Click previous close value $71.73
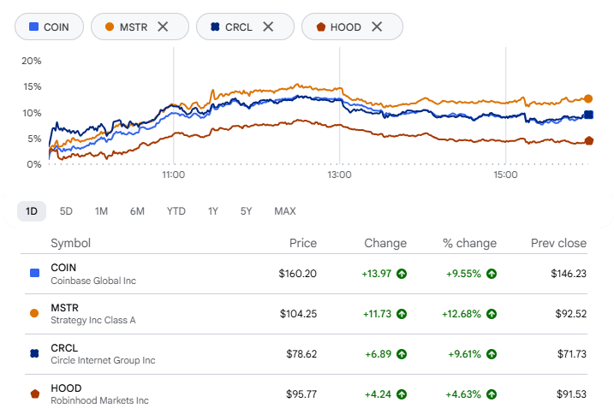The height and width of the screenshot is (420, 614). (572, 354)
